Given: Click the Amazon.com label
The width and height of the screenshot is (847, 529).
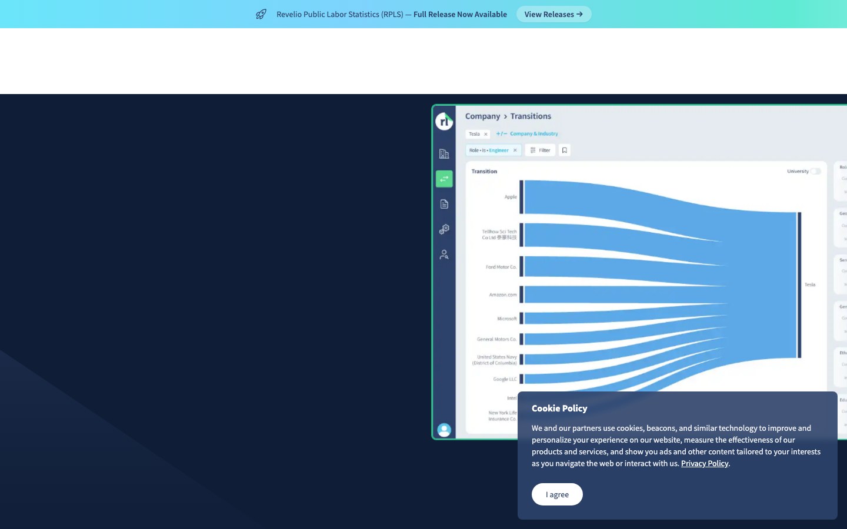Looking at the screenshot, I should 503,295.
